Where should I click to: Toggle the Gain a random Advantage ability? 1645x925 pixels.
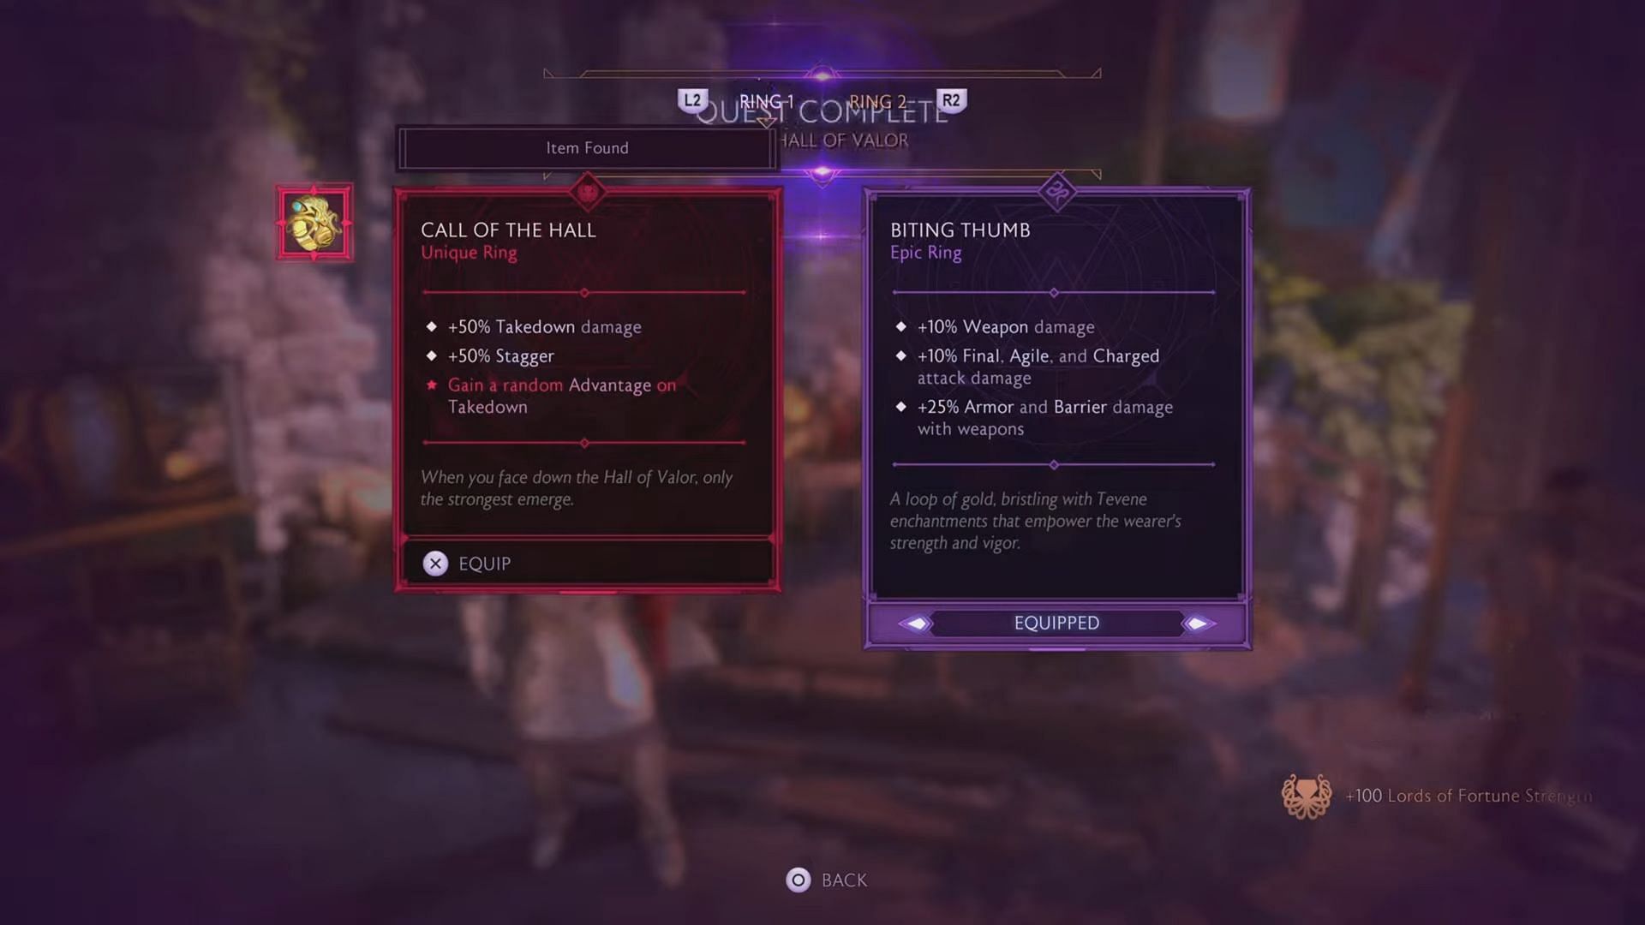[x=433, y=385]
